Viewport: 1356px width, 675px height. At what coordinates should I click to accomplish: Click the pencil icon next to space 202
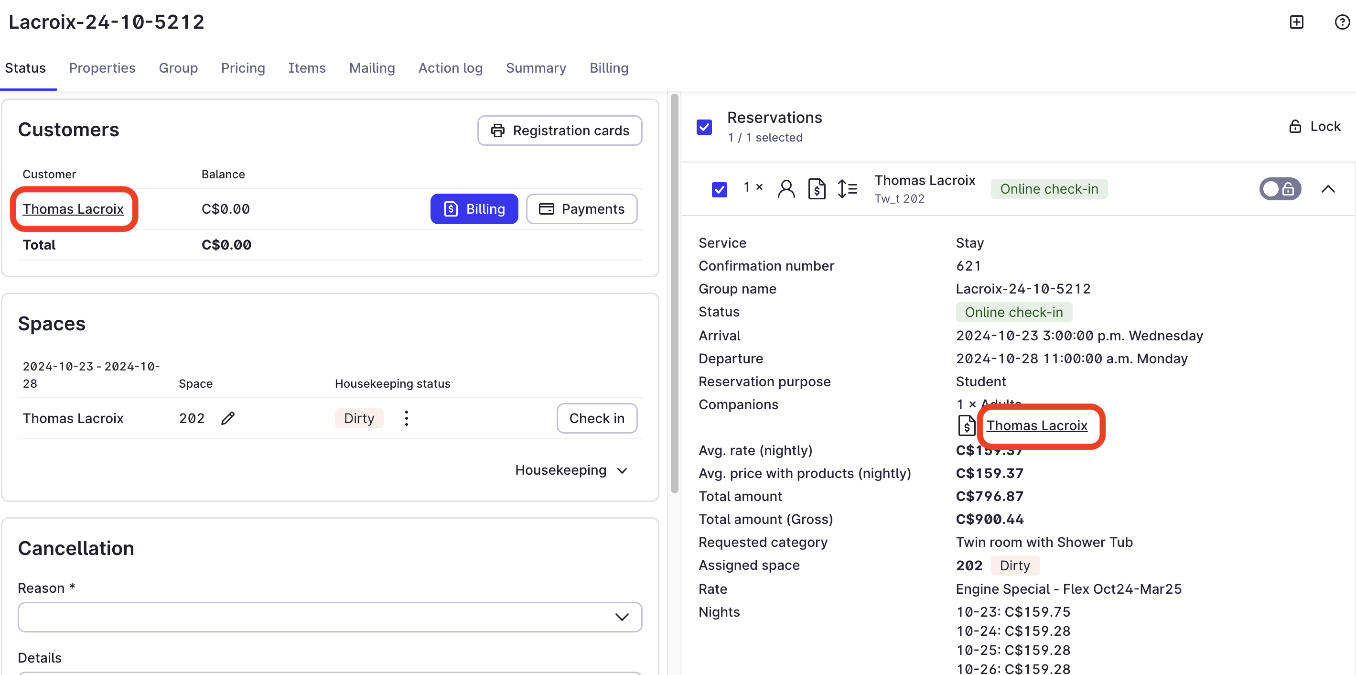click(x=227, y=418)
